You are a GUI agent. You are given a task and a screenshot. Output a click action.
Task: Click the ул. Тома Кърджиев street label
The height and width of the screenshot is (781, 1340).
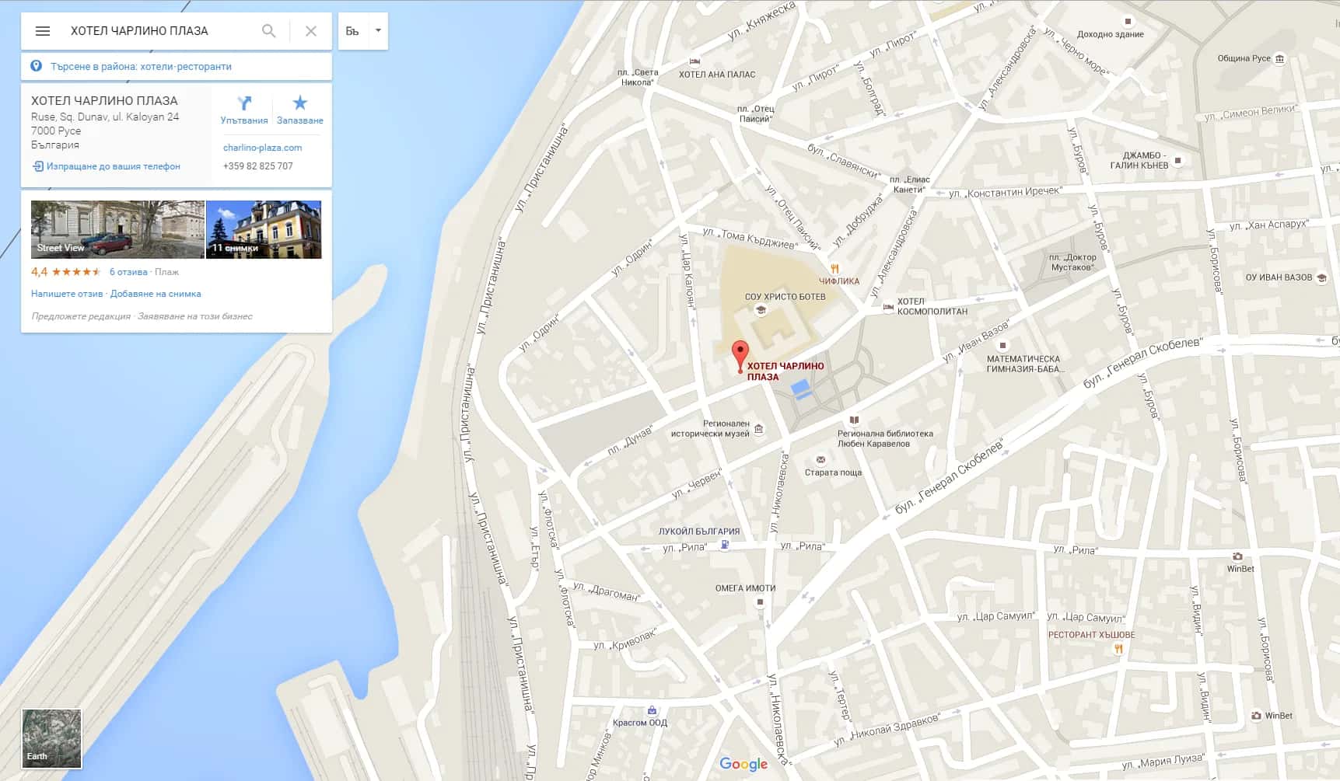tap(750, 238)
